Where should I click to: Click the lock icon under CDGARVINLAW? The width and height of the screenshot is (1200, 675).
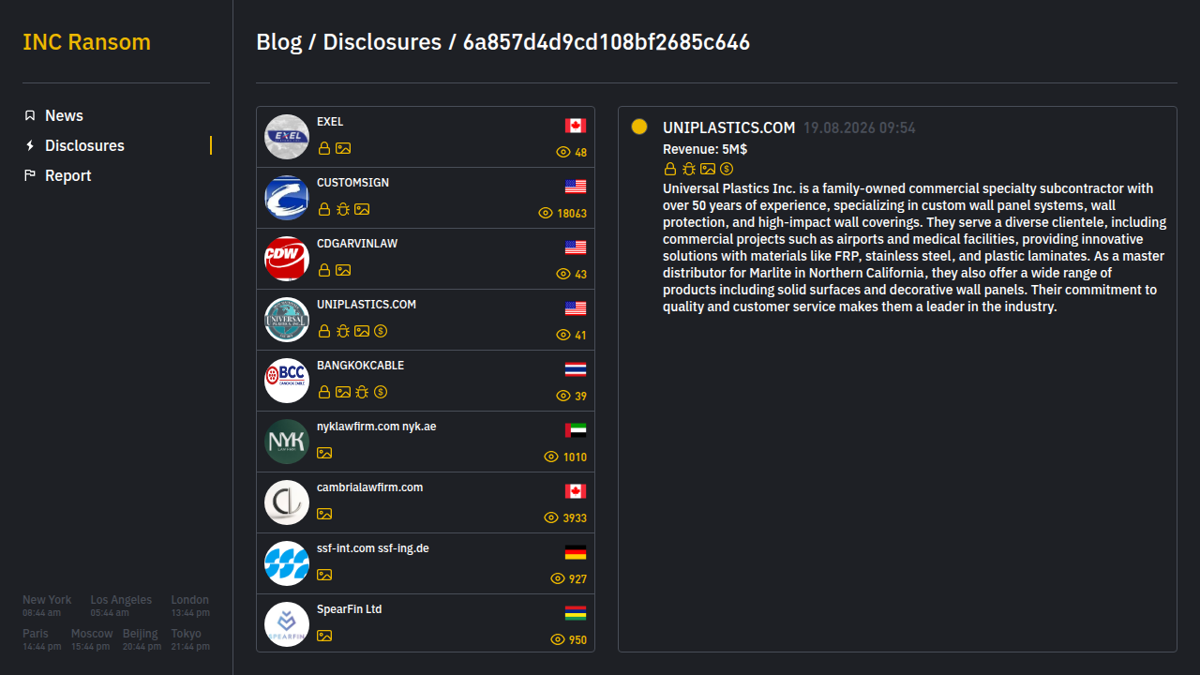coord(324,270)
